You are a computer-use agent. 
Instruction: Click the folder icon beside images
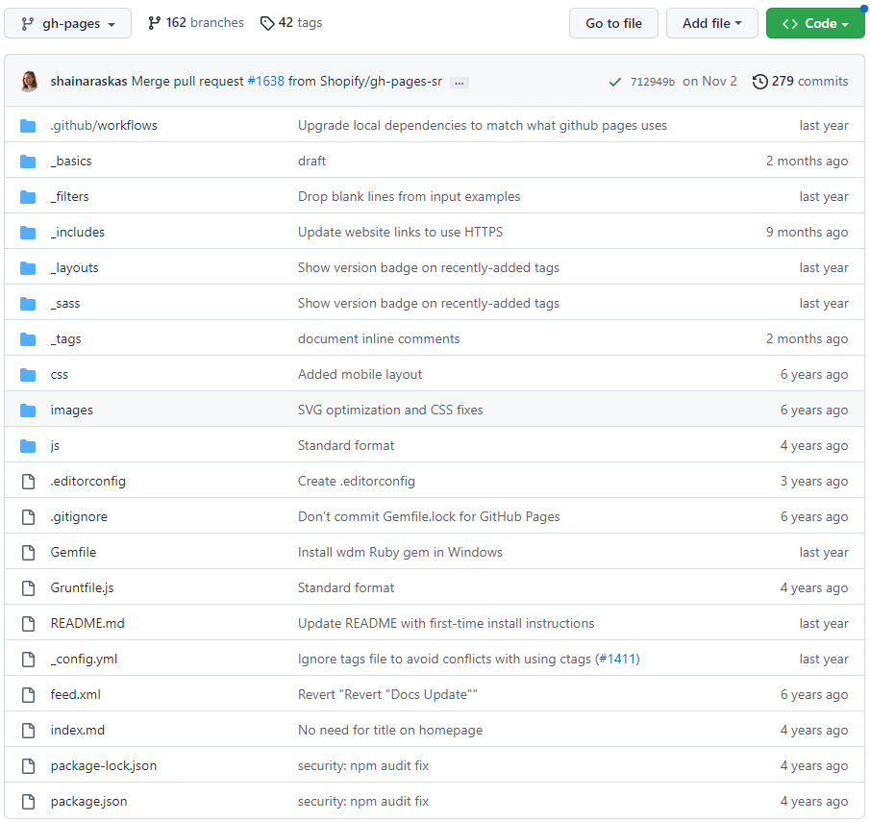28,410
